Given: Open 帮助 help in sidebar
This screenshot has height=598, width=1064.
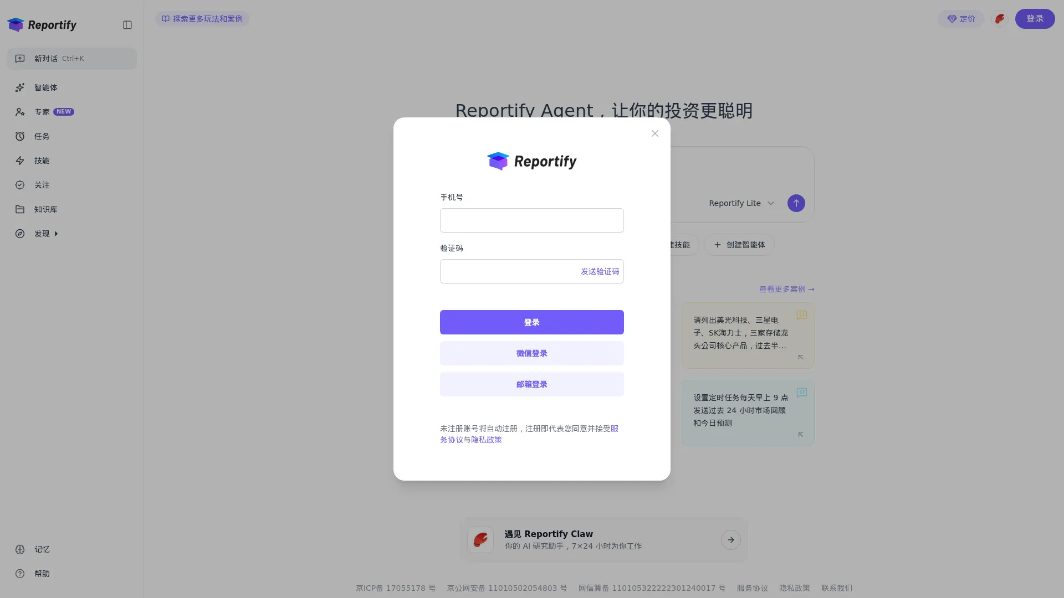Looking at the screenshot, I should [71, 574].
